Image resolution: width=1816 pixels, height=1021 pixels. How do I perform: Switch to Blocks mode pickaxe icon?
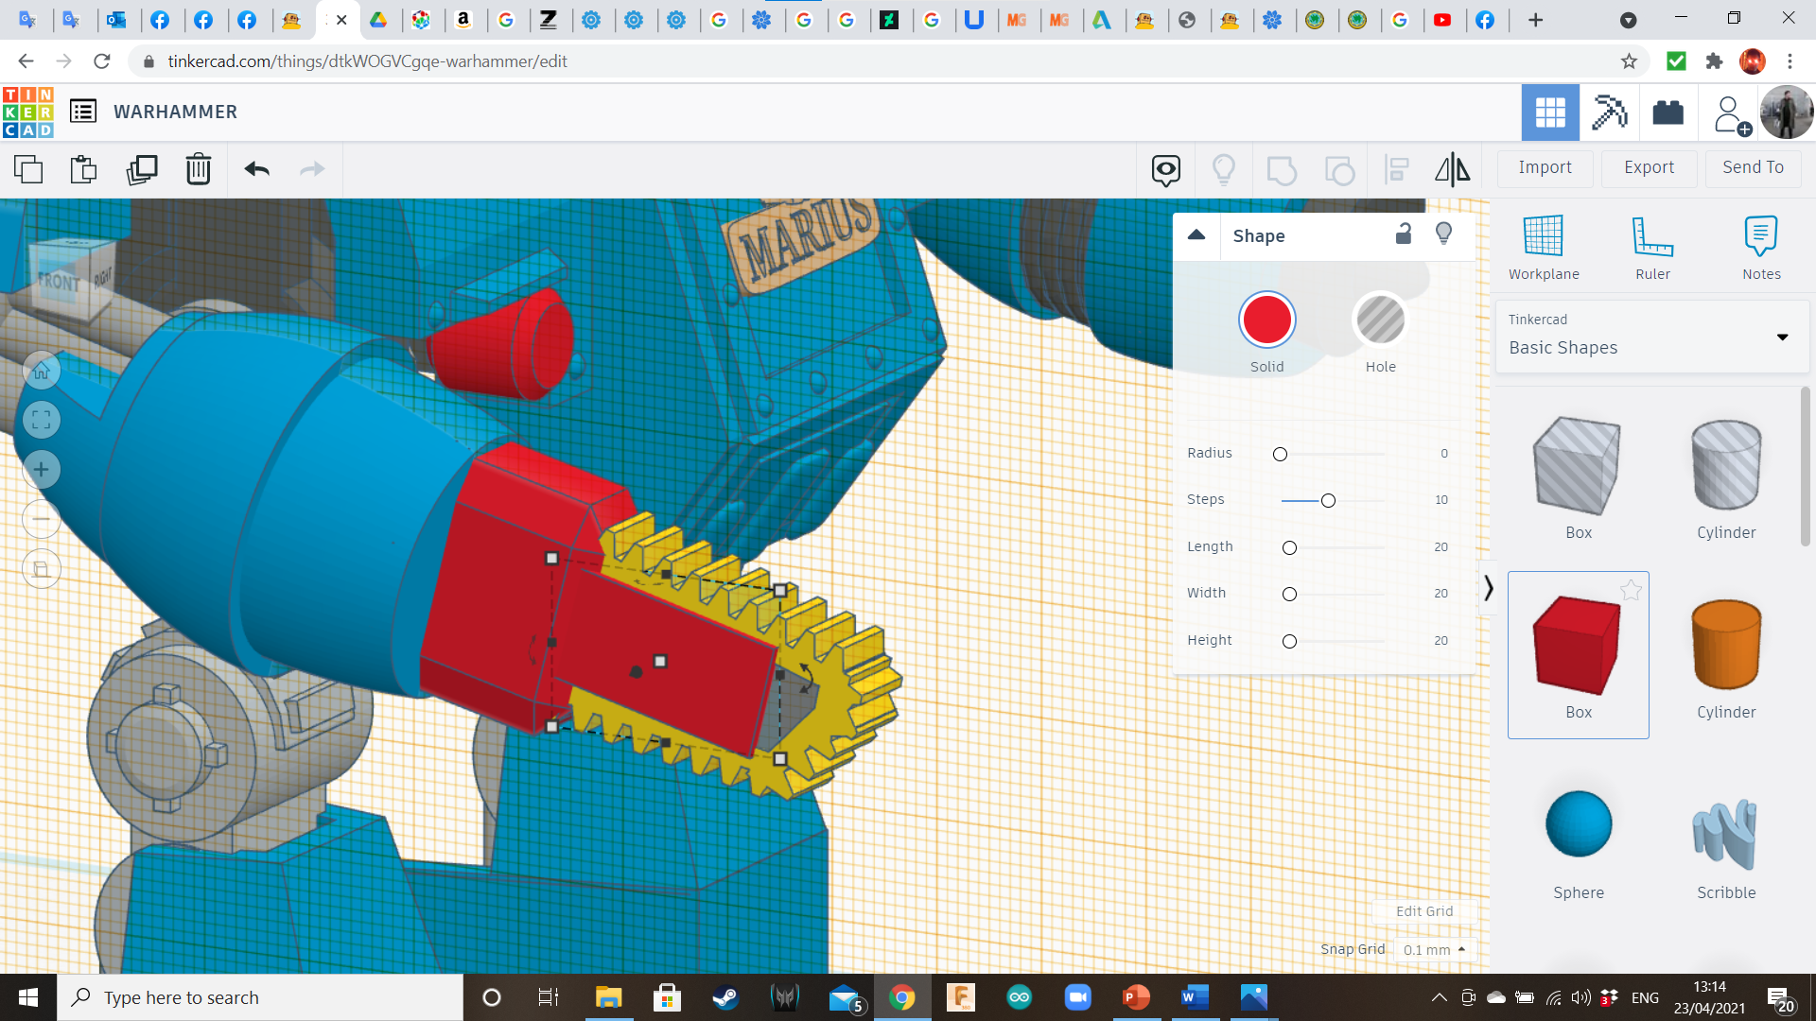[1609, 112]
